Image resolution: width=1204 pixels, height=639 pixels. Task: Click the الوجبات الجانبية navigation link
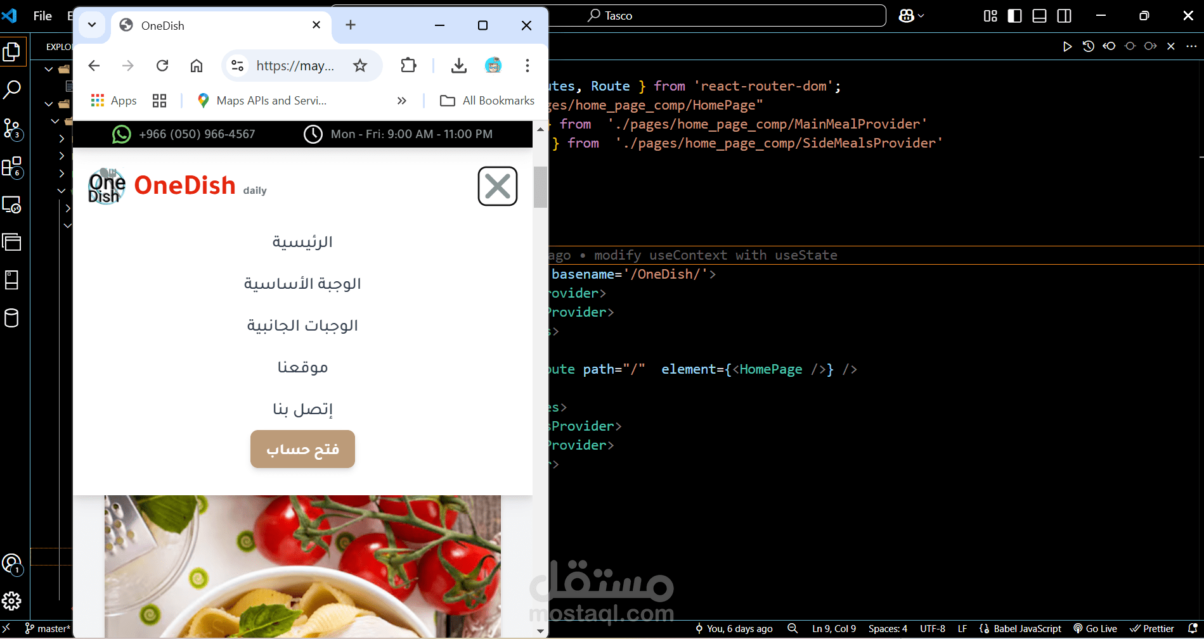tap(302, 326)
